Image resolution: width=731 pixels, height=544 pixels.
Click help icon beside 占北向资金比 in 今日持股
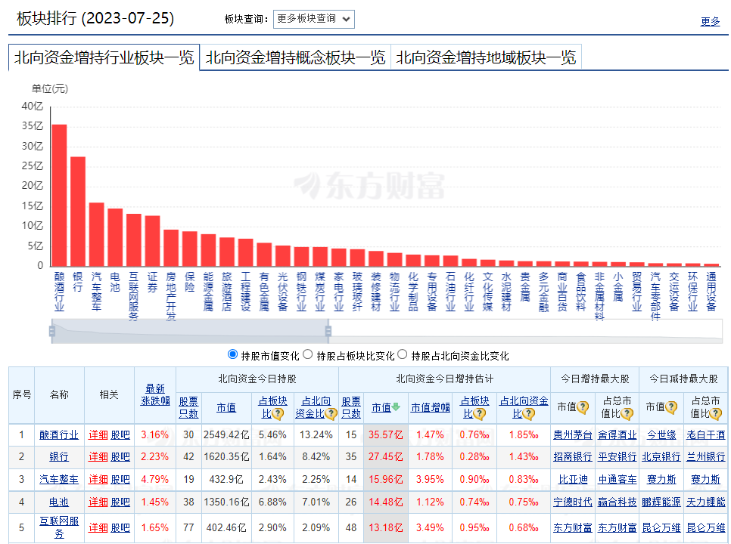331,413
